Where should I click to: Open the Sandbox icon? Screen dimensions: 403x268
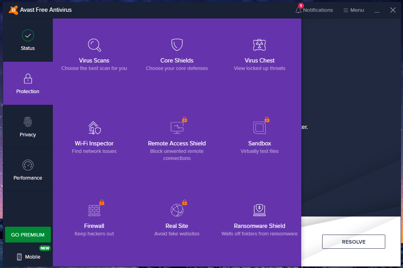[259, 128]
